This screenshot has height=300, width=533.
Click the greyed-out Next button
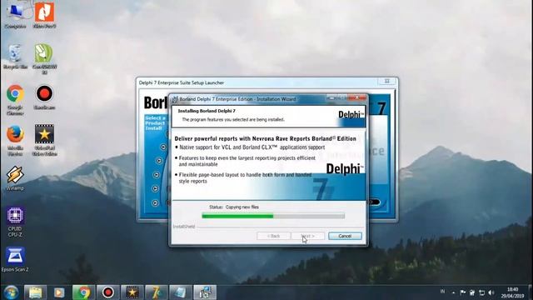(x=308, y=236)
